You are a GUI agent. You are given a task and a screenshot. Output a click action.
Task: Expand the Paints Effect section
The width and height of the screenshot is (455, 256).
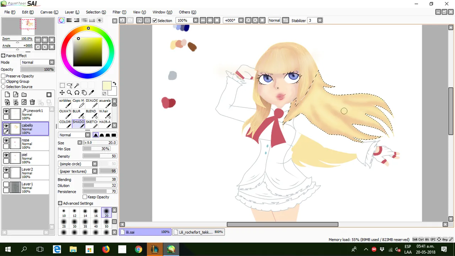3,55
